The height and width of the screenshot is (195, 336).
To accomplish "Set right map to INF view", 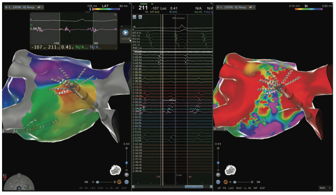I will [x=255, y=188].
